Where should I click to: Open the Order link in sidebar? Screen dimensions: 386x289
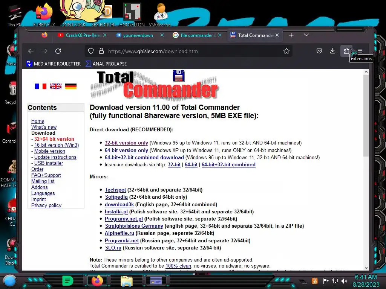tap(37, 169)
